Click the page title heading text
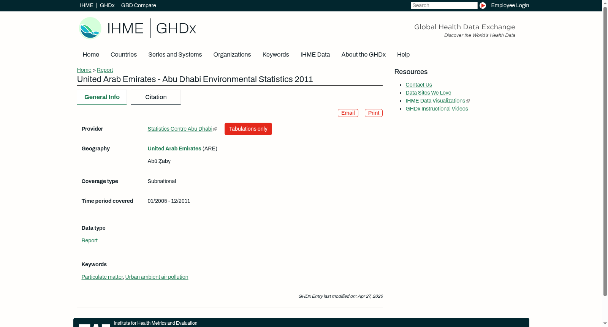 (x=195, y=79)
